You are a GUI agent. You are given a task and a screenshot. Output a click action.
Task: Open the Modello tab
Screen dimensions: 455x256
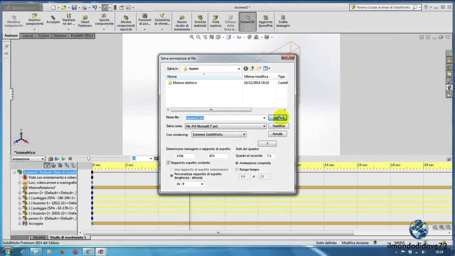tap(39, 238)
